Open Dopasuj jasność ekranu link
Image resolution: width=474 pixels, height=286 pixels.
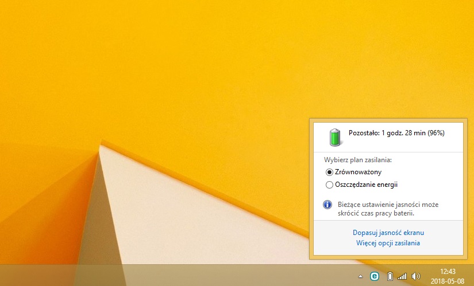click(x=388, y=233)
